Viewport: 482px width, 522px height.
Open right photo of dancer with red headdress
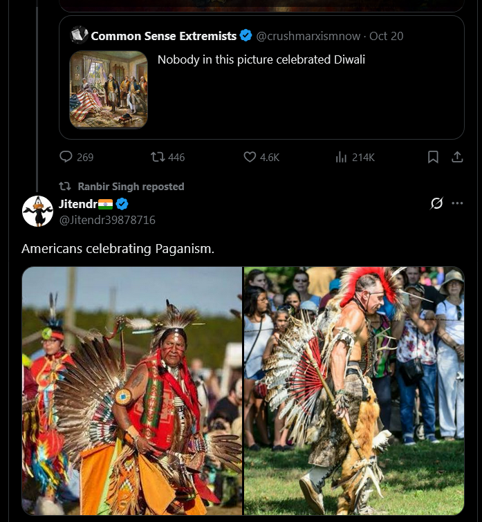pos(354,391)
